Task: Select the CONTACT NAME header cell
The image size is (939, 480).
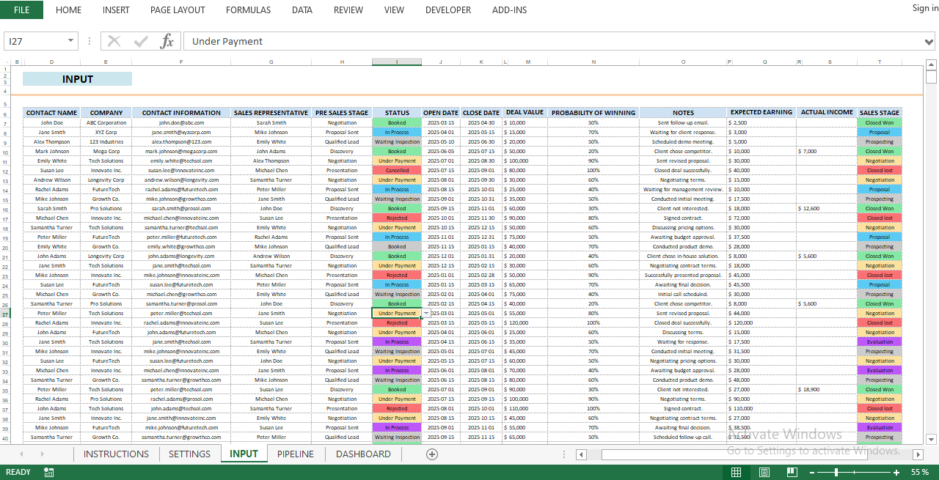Action: (x=51, y=113)
